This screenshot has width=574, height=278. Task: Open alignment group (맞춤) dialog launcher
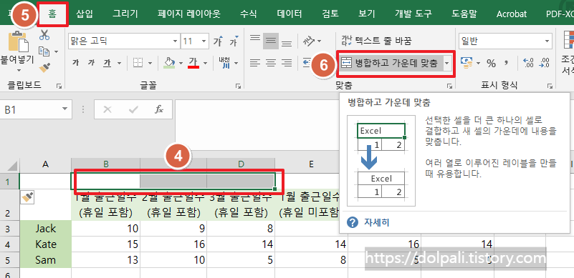click(449, 86)
